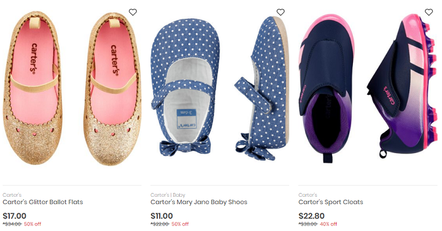
Task: Click the $17.00 price of Ballet Flats
Action: [14, 216]
